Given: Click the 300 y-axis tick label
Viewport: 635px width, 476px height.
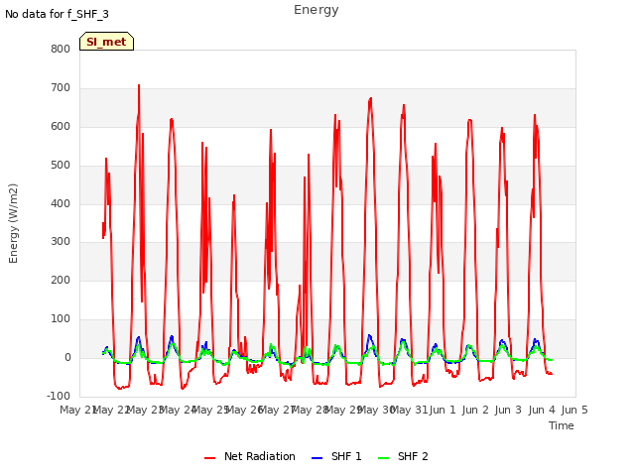Looking at the screenshot, I should pos(61,242).
